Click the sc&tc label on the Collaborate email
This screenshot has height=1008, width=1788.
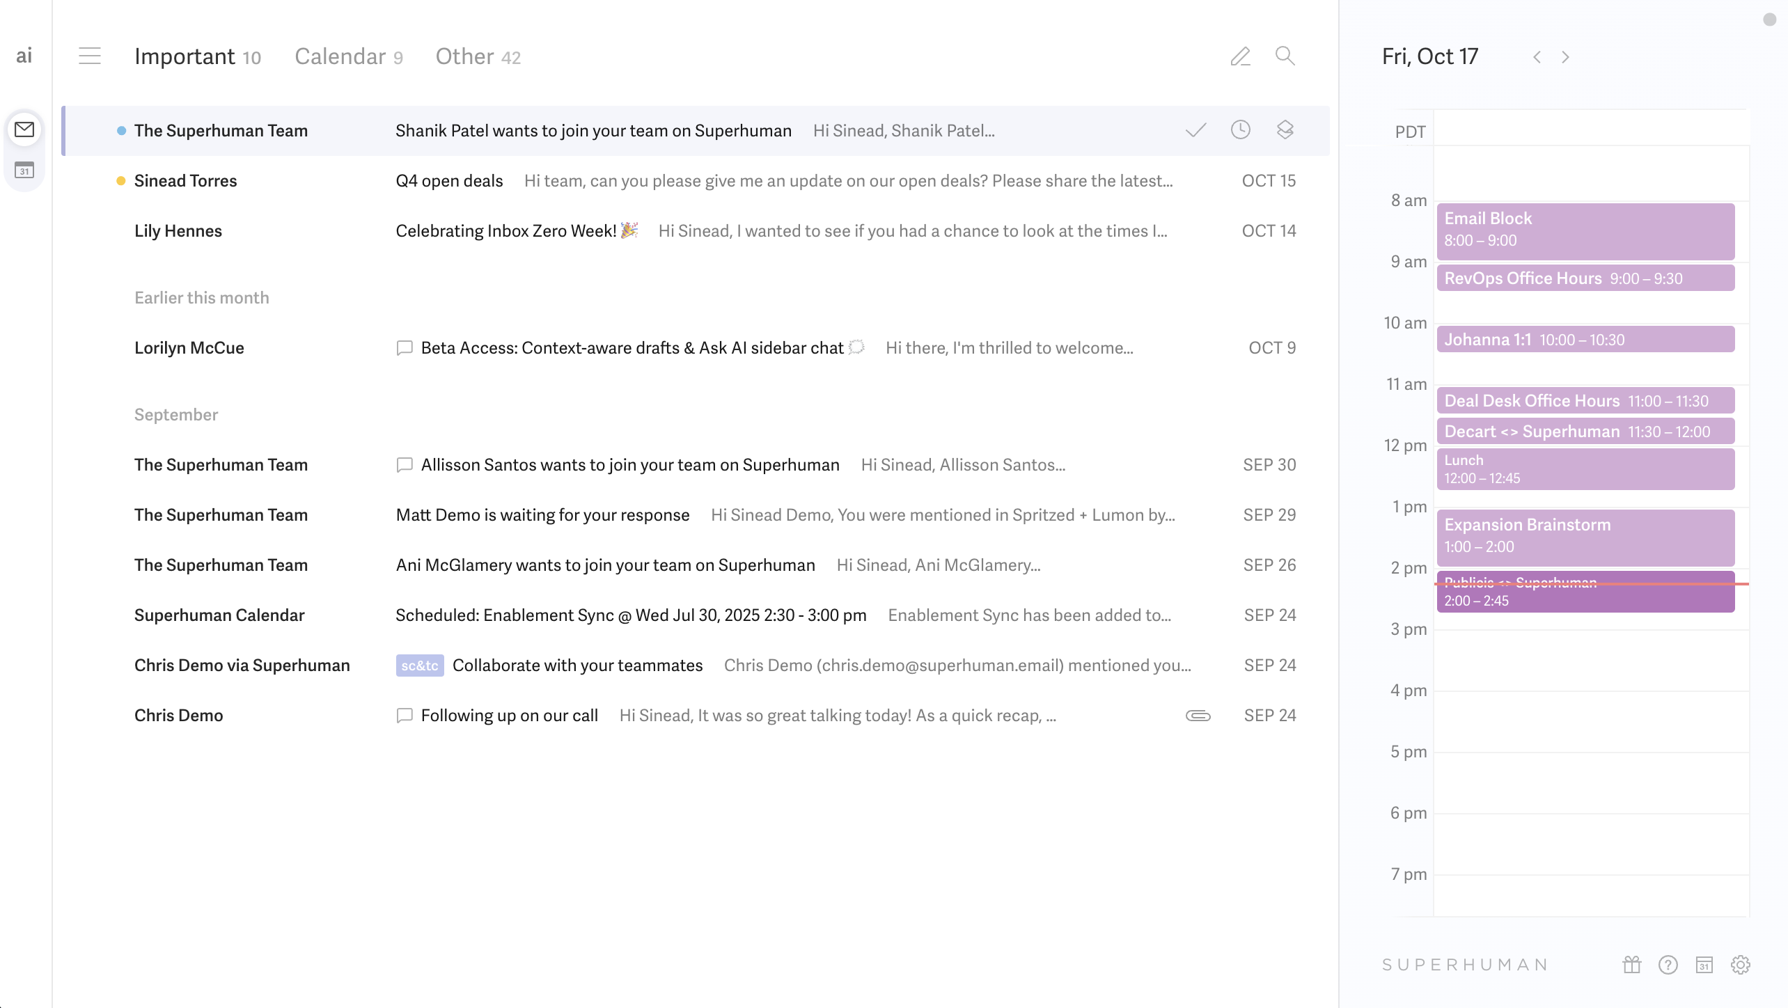point(419,666)
